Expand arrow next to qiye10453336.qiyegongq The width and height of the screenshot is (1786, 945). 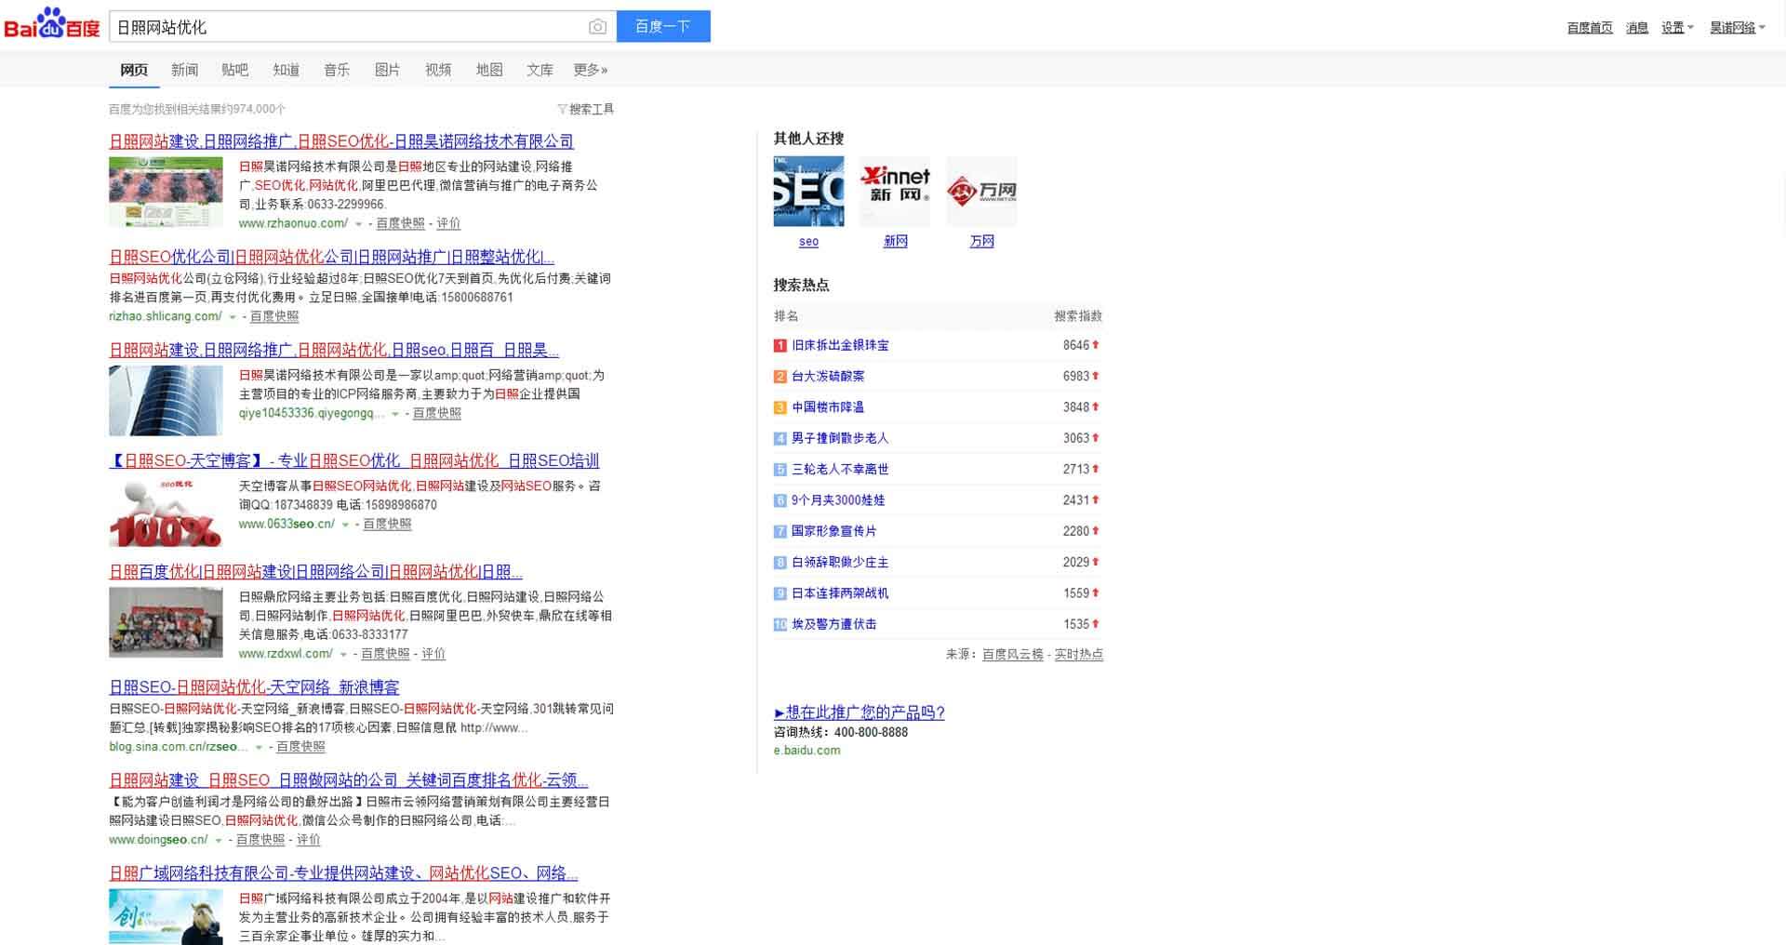(395, 414)
